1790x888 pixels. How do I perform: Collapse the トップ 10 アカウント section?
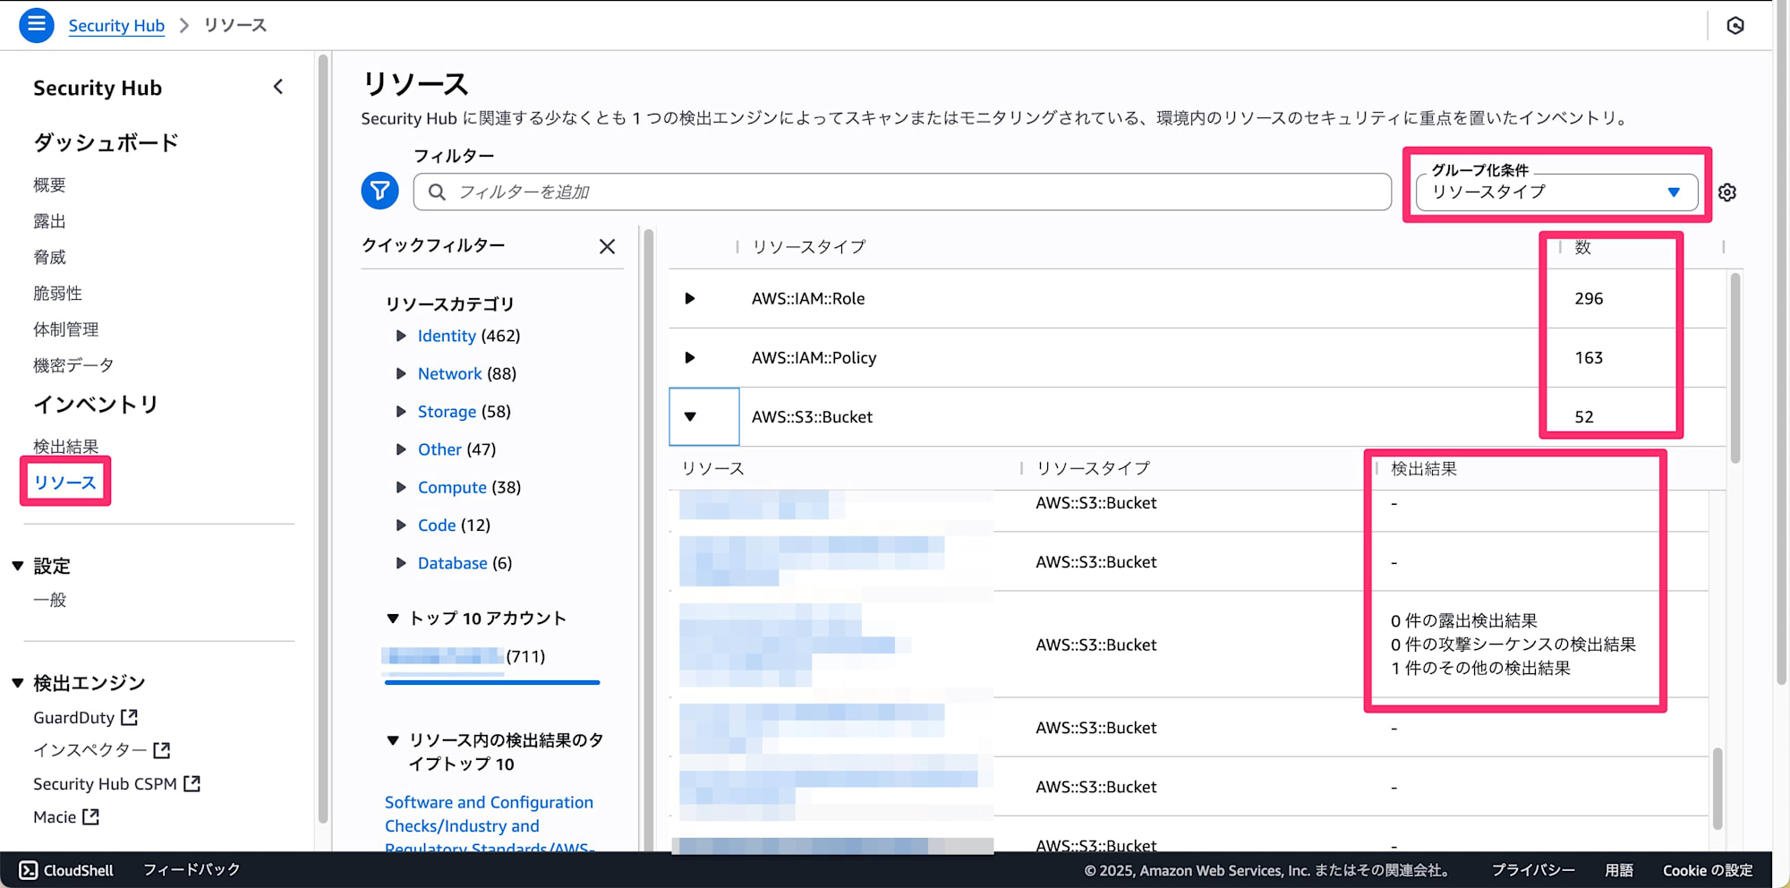(x=392, y=619)
